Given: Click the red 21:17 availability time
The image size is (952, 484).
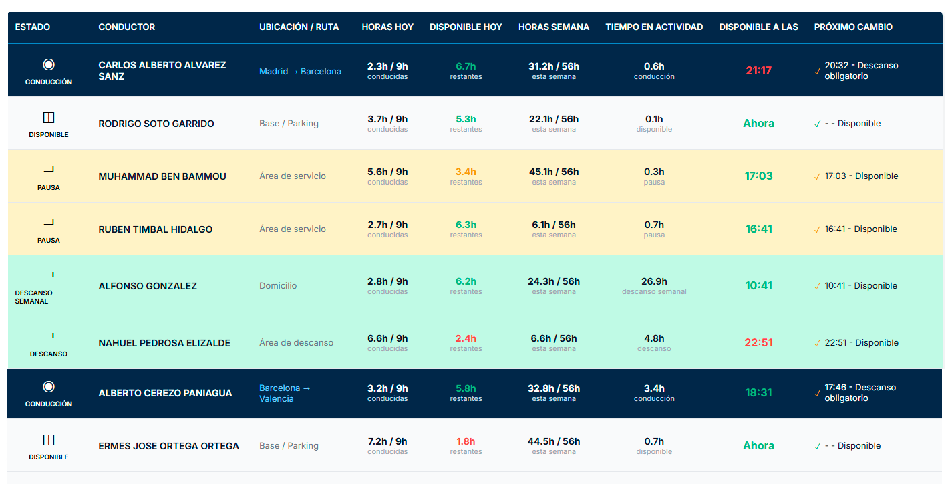Looking at the screenshot, I should tap(758, 71).
